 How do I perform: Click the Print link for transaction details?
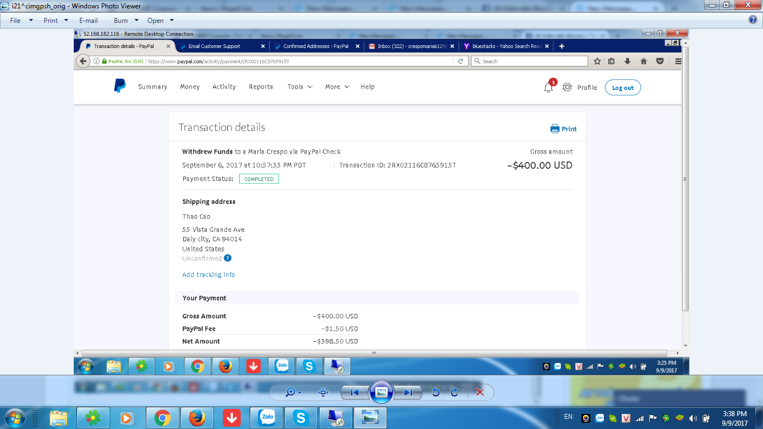[x=564, y=128]
